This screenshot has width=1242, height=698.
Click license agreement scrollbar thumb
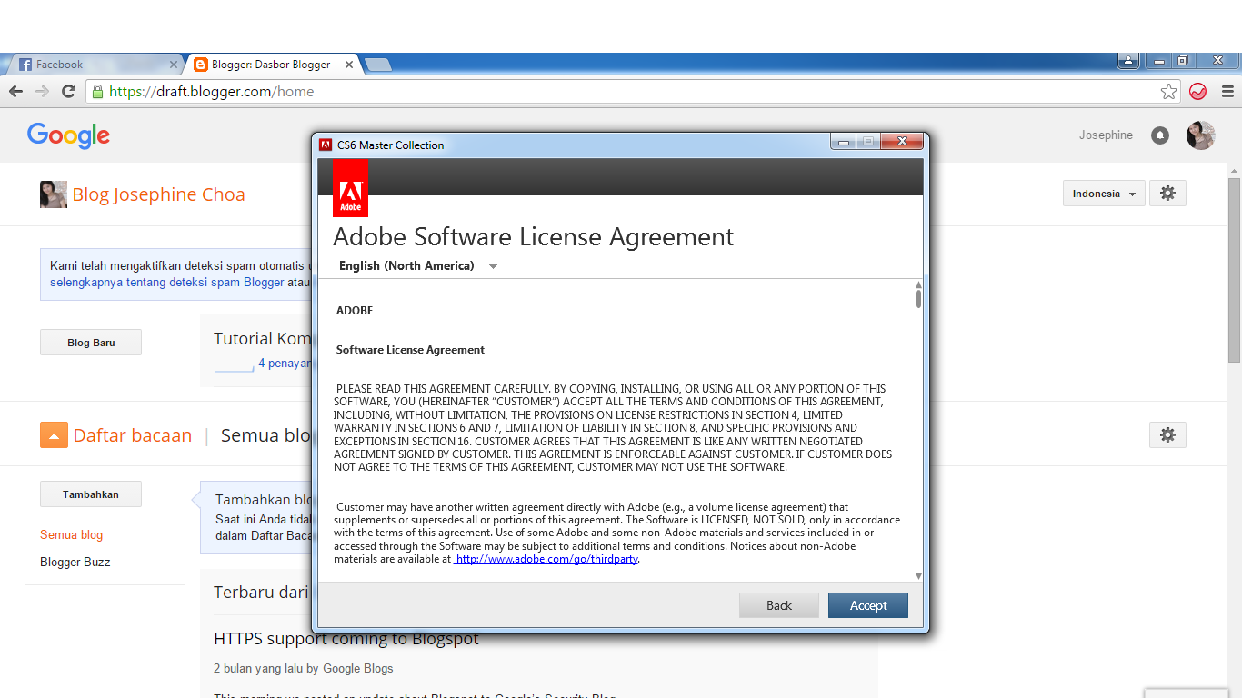coord(918,298)
